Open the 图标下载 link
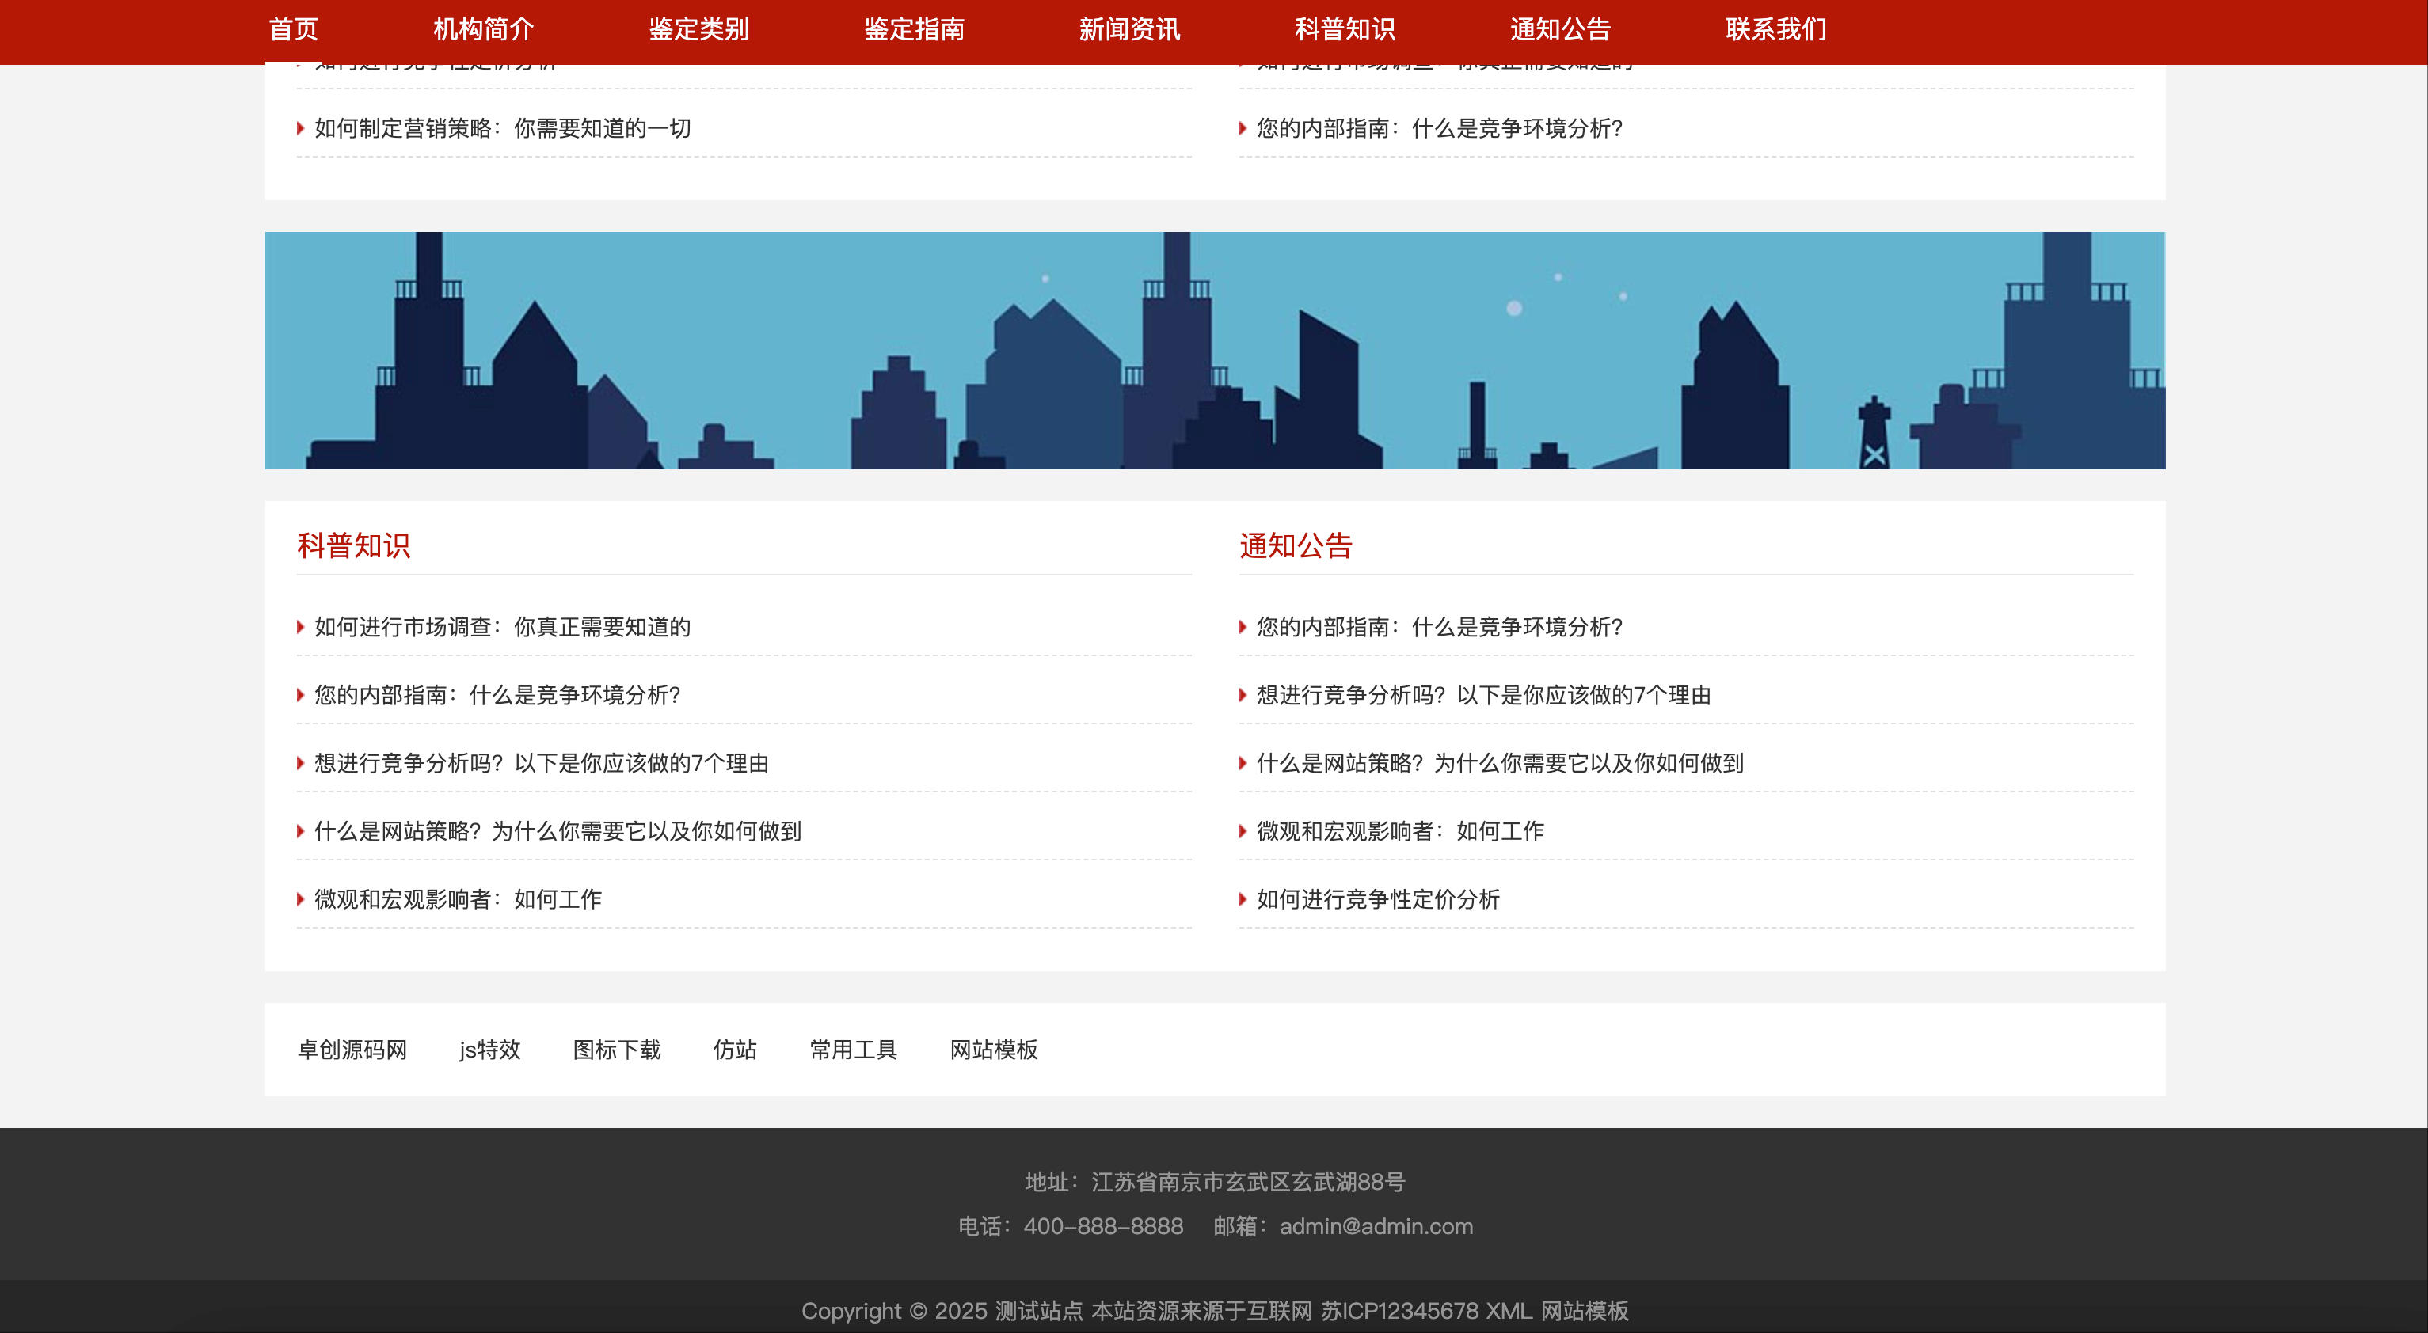 pos(618,1050)
